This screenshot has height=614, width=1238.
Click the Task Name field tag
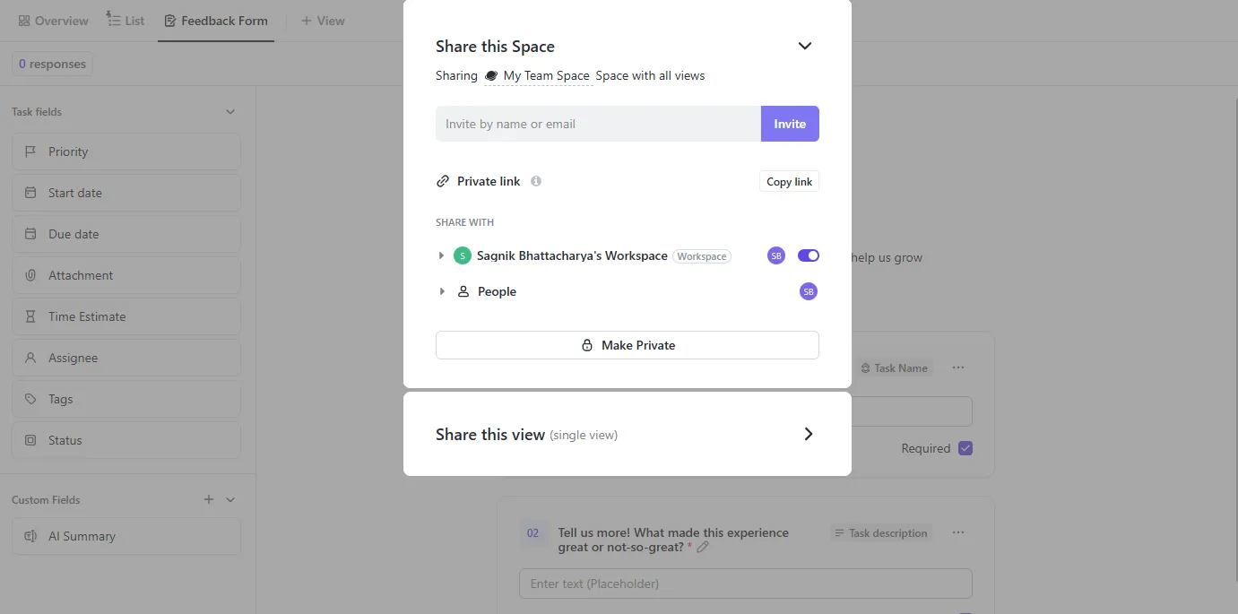894,368
